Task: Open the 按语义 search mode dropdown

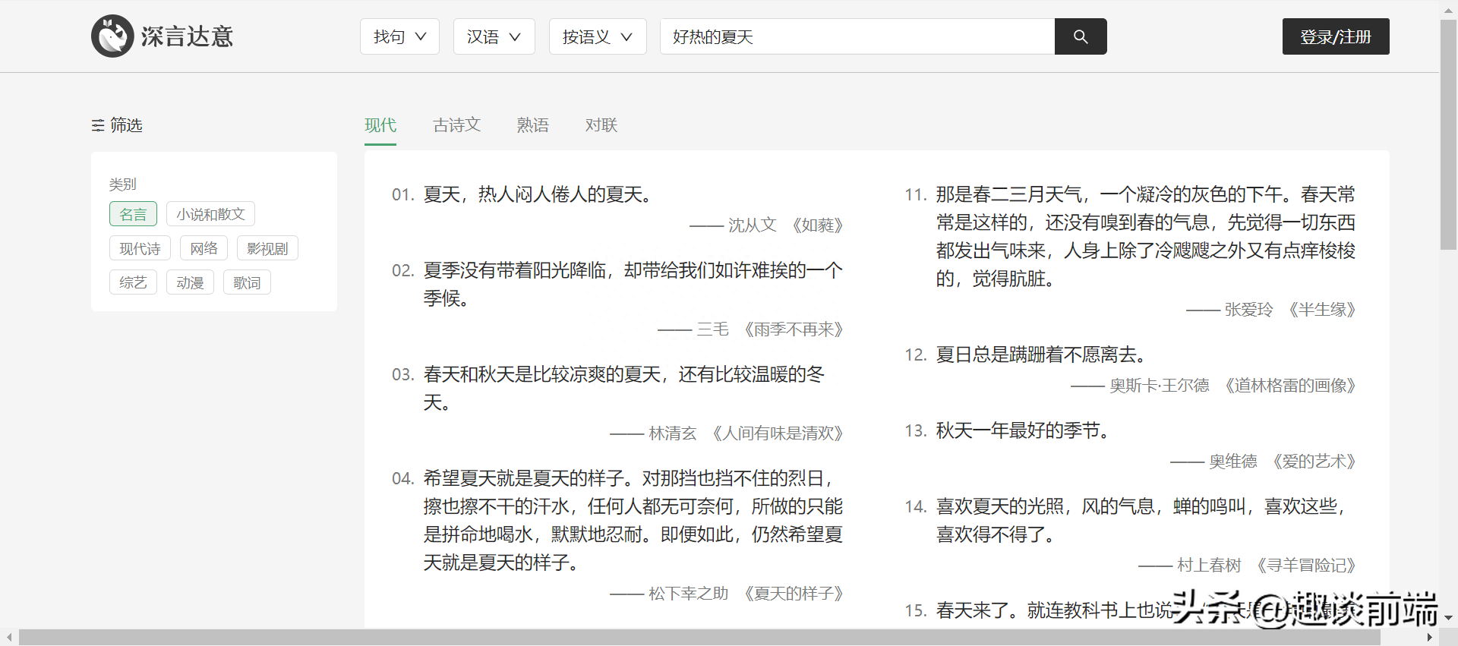Action: tap(597, 36)
